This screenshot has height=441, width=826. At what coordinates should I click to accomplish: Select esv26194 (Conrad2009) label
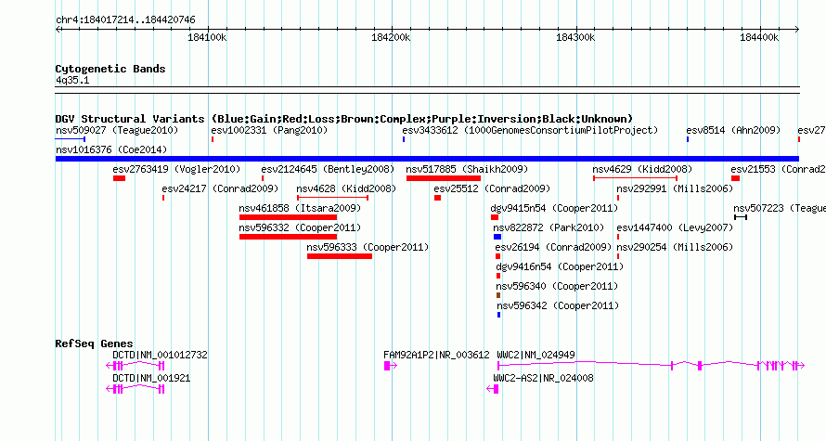click(x=553, y=247)
